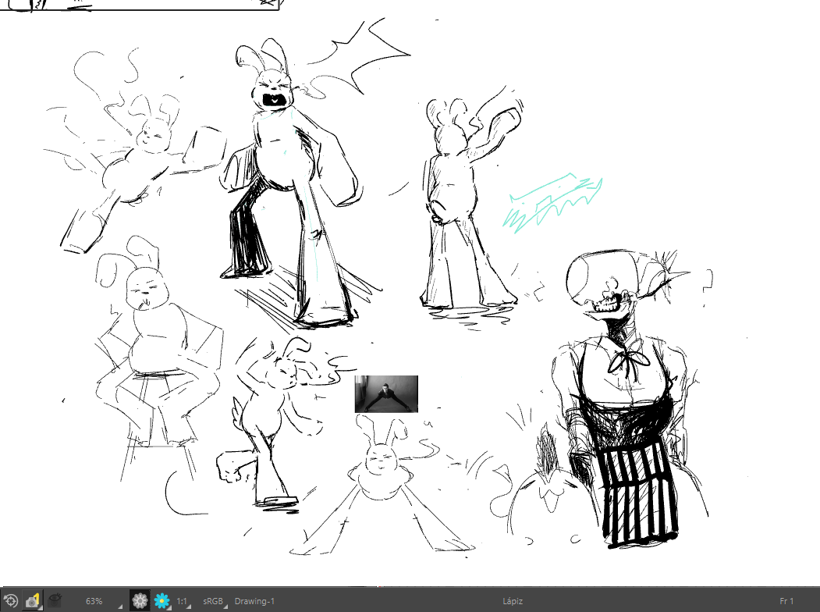Click the Lápiz tool name in status bar
Viewport: 820px width, 612px height.
coord(513,601)
